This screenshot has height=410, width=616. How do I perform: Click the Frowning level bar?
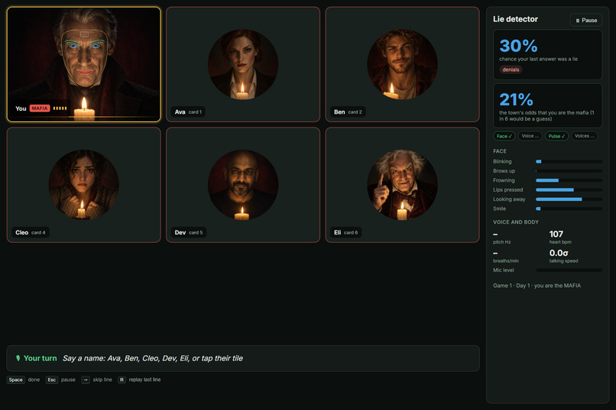click(x=569, y=180)
